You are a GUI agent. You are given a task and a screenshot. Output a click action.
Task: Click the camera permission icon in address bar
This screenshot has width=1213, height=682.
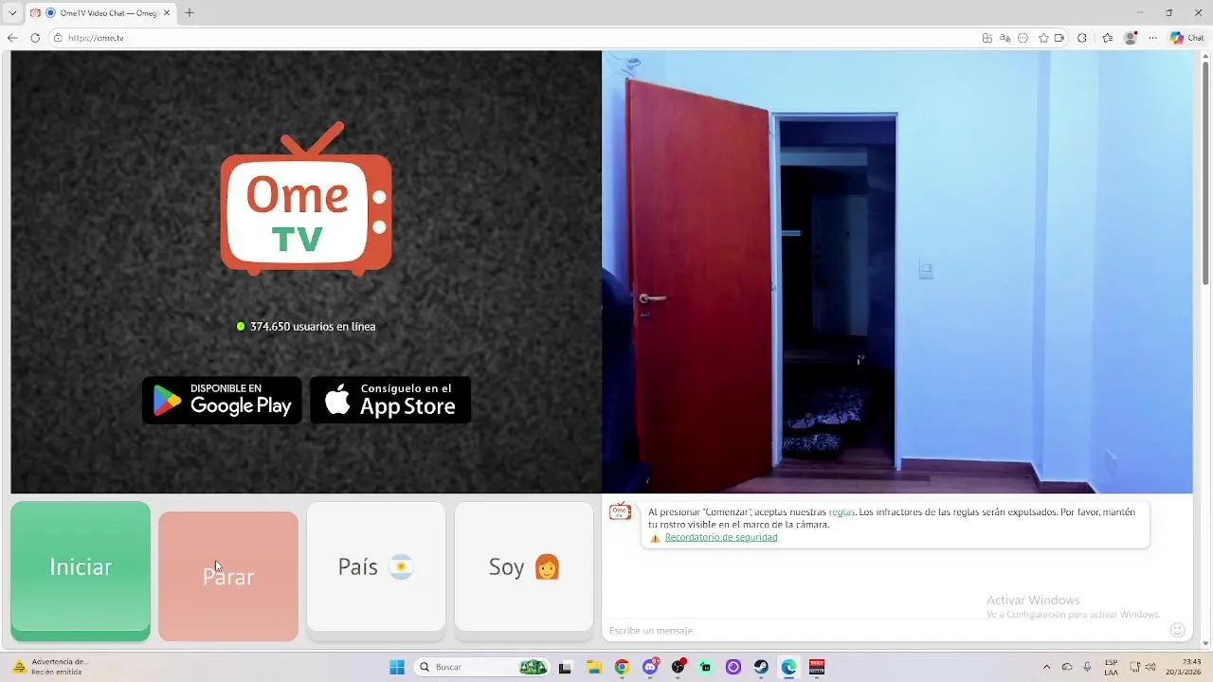click(1059, 38)
